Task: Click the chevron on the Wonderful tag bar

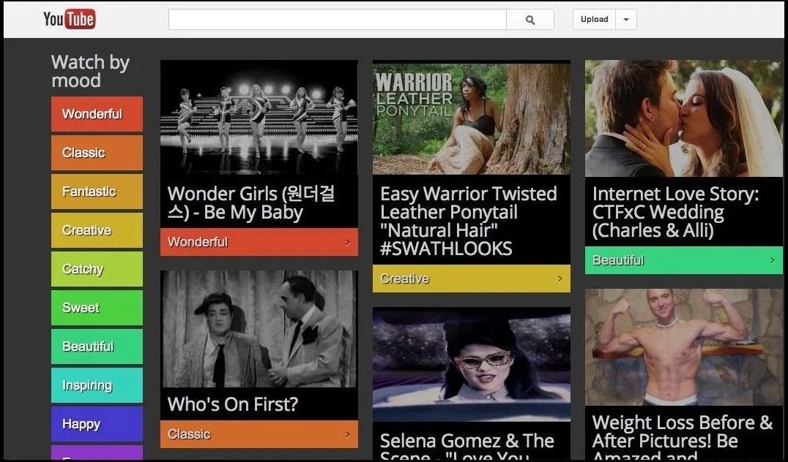Action: (x=347, y=242)
